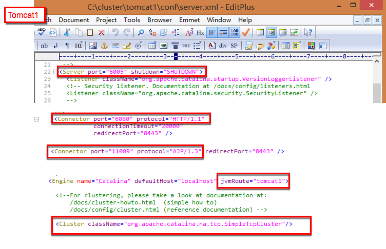Screen dimensions: 386x249
Task: Open the Tools menu
Action: (132, 20)
